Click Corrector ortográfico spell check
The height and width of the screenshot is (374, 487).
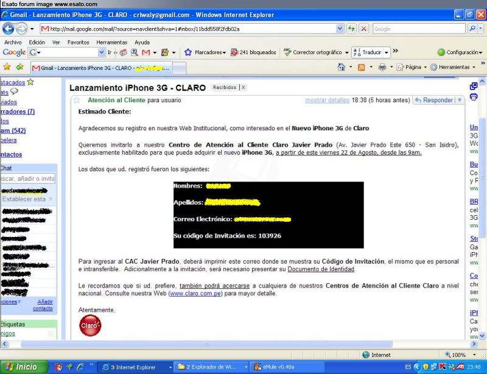(313, 52)
